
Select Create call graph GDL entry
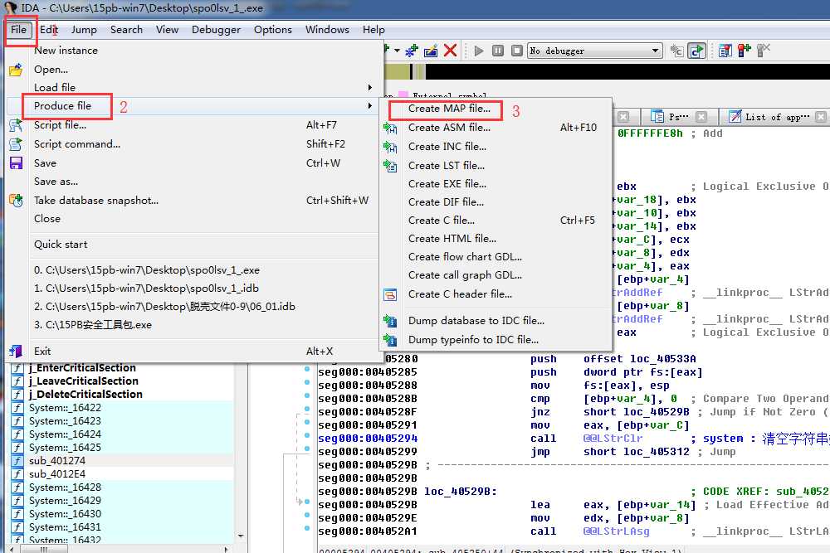click(496, 275)
